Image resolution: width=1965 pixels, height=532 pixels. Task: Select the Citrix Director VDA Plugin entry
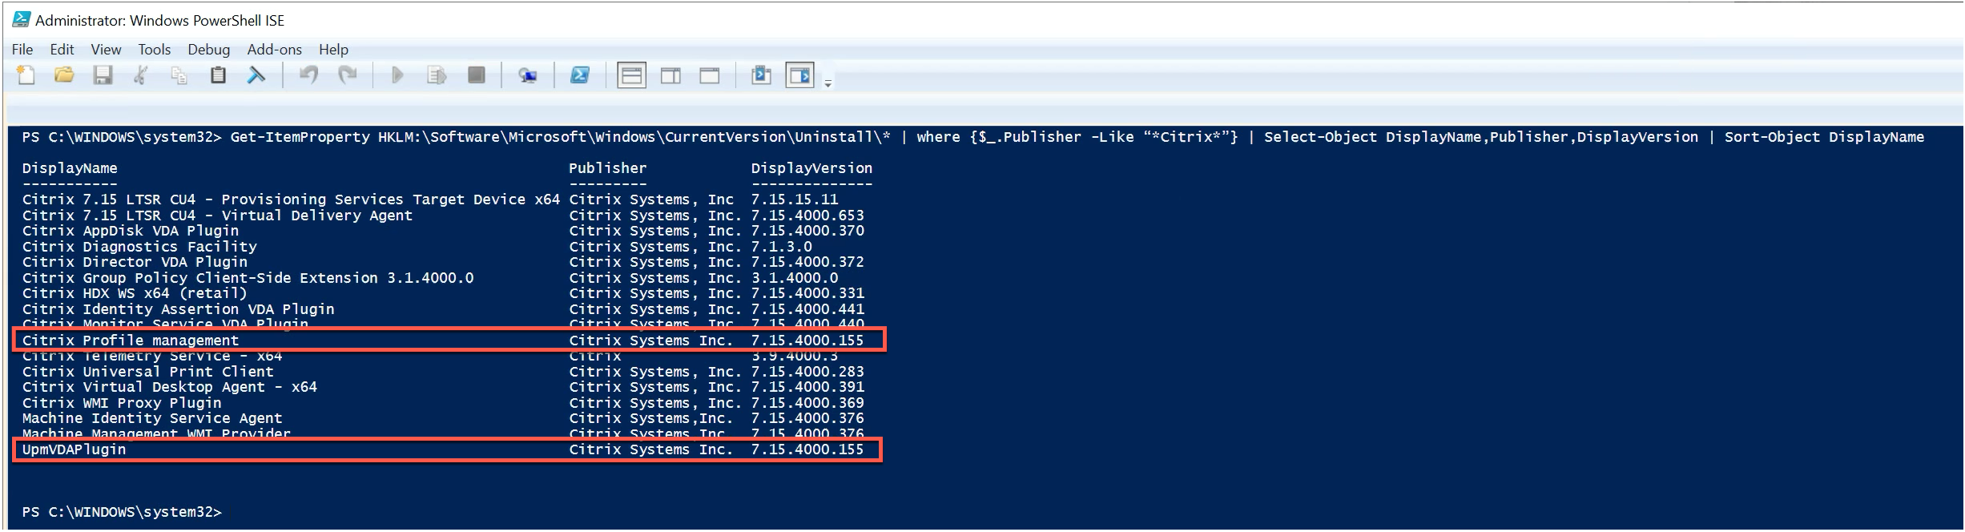coord(135,262)
